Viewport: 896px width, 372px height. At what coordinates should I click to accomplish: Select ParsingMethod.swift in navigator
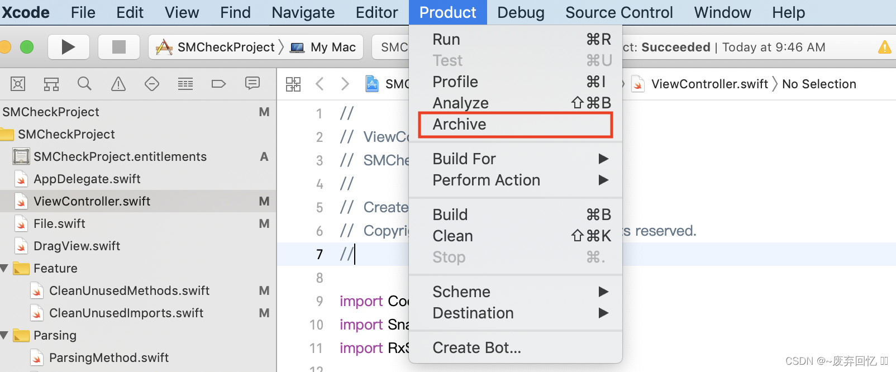tap(138, 358)
